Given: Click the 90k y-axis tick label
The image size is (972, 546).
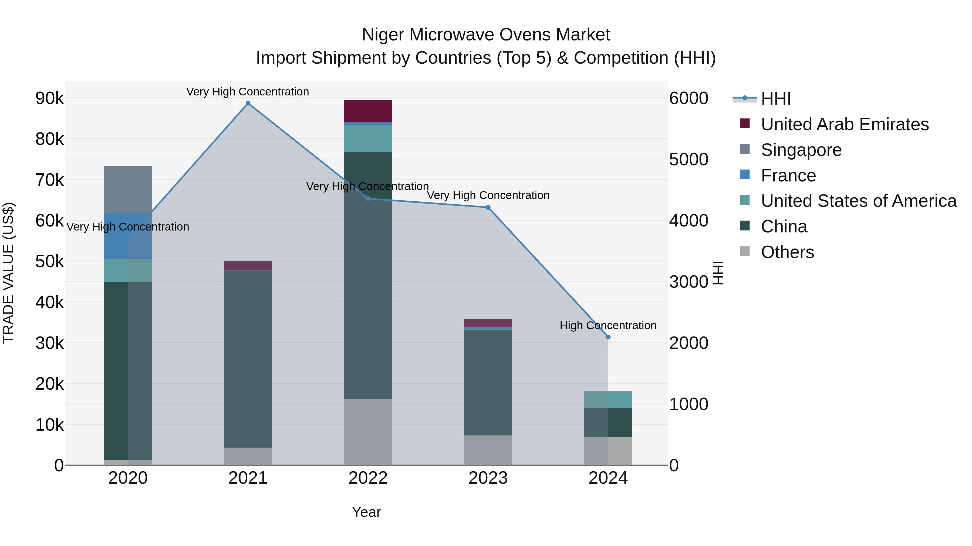Looking at the screenshot, I should (x=49, y=98).
